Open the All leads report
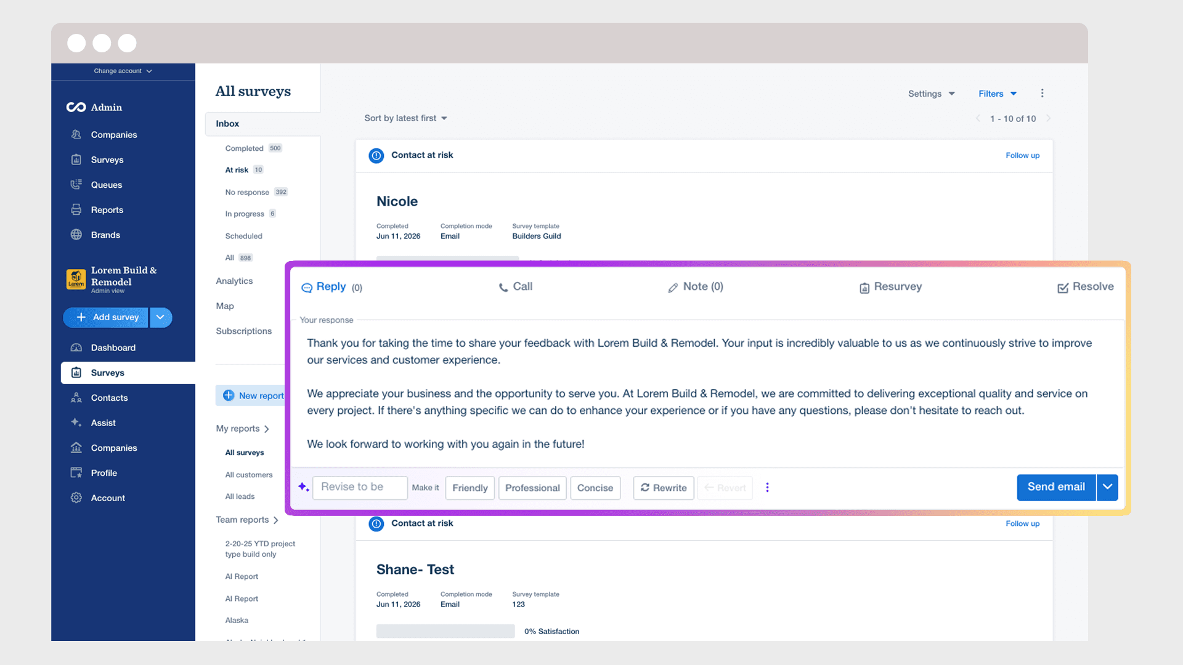Image resolution: width=1183 pixels, height=665 pixels. [x=240, y=496]
